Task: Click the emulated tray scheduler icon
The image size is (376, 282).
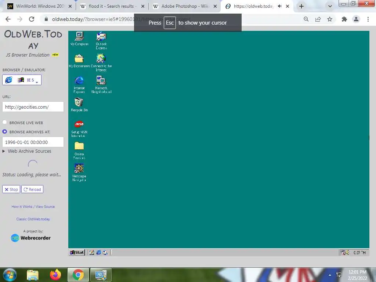Action: [343, 253]
